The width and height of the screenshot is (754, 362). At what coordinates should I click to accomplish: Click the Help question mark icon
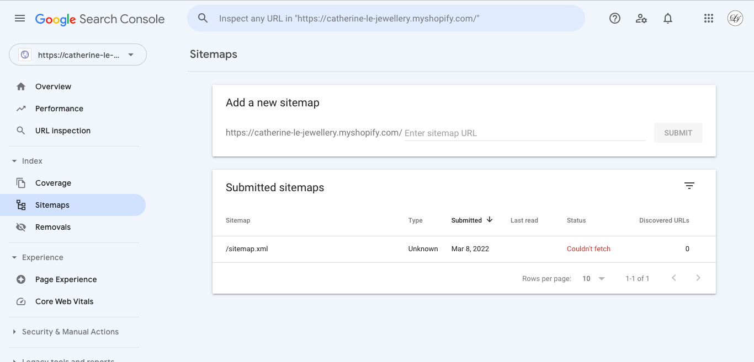pos(614,18)
